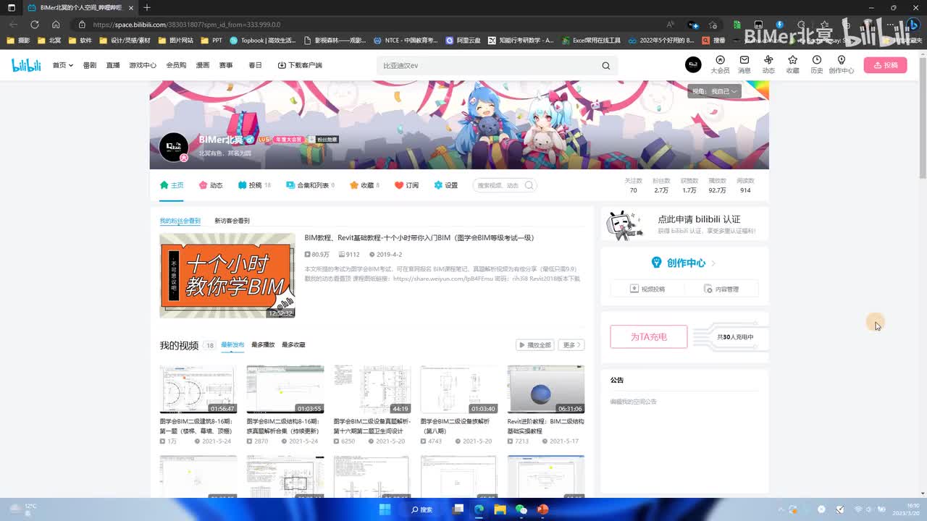This screenshot has height=521, width=927.
Task: Open video thumbnail with duration 01:56:47
Action: 198,389
